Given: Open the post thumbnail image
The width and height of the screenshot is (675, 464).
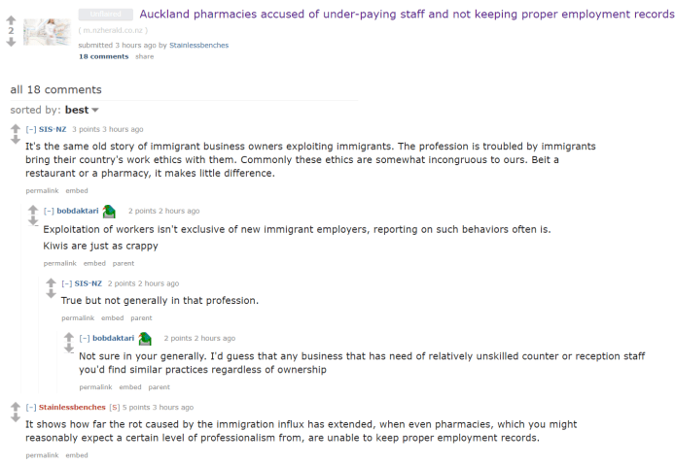Looking at the screenshot, I should [x=47, y=31].
